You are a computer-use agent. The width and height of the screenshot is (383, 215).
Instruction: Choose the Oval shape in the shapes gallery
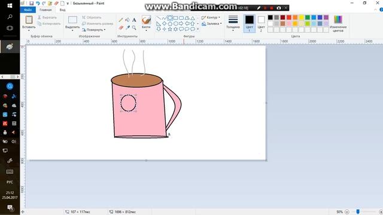(170, 18)
